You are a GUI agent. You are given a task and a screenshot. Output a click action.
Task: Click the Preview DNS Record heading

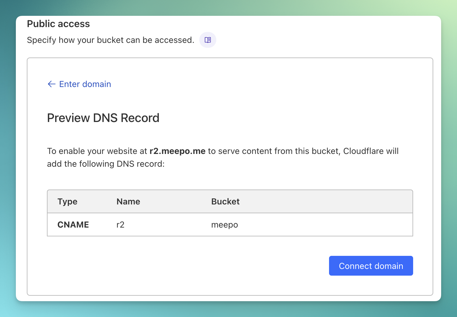click(x=103, y=118)
